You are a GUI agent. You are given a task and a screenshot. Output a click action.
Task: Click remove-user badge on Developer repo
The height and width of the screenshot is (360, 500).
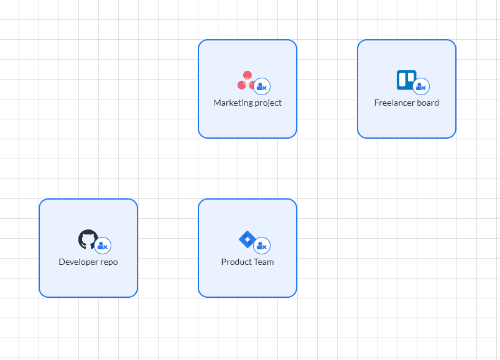tap(103, 246)
